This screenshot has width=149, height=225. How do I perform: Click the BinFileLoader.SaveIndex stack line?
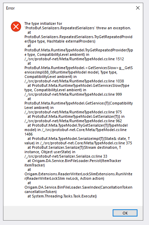pyautogui.click(x=78, y=187)
